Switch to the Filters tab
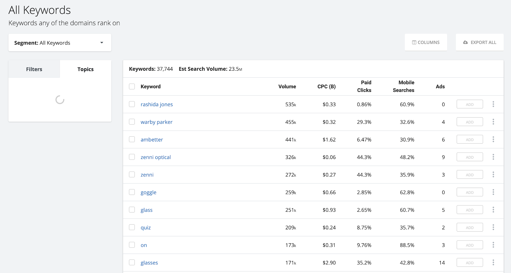This screenshot has height=273, width=511. pyautogui.click(x=34, y=69)
